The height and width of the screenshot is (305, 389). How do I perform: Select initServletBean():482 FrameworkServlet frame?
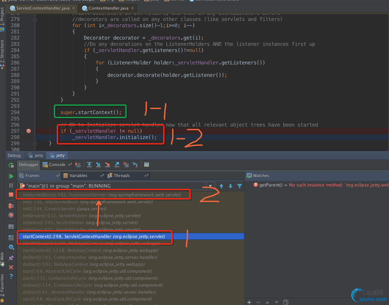[x=131, y=195]
